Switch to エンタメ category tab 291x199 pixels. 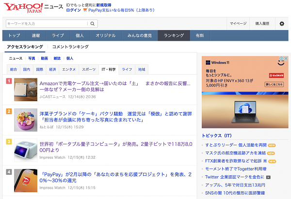(x=69, y=70)
